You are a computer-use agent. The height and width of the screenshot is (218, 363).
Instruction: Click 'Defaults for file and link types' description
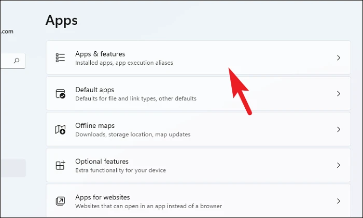(x=136, y=99)
